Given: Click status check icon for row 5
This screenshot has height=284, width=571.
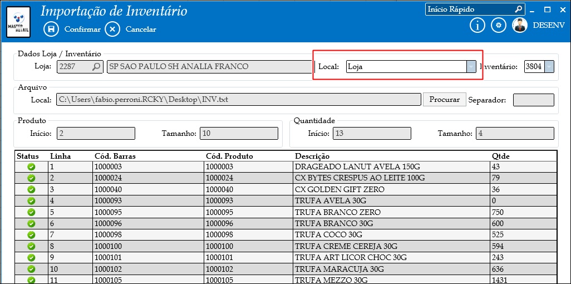Looking at the screenshot, I should [31, 212].
